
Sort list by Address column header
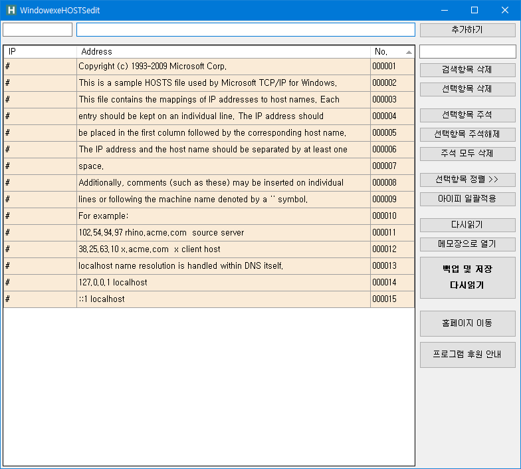[223, 52]
